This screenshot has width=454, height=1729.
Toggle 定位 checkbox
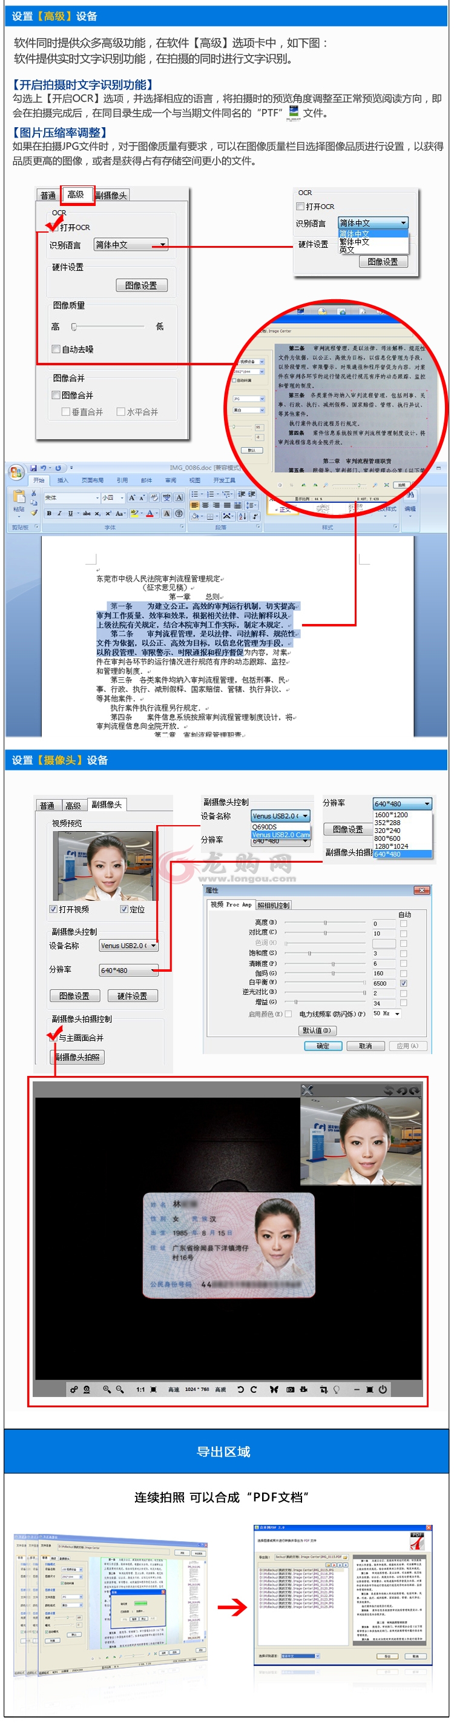[124, 909]
